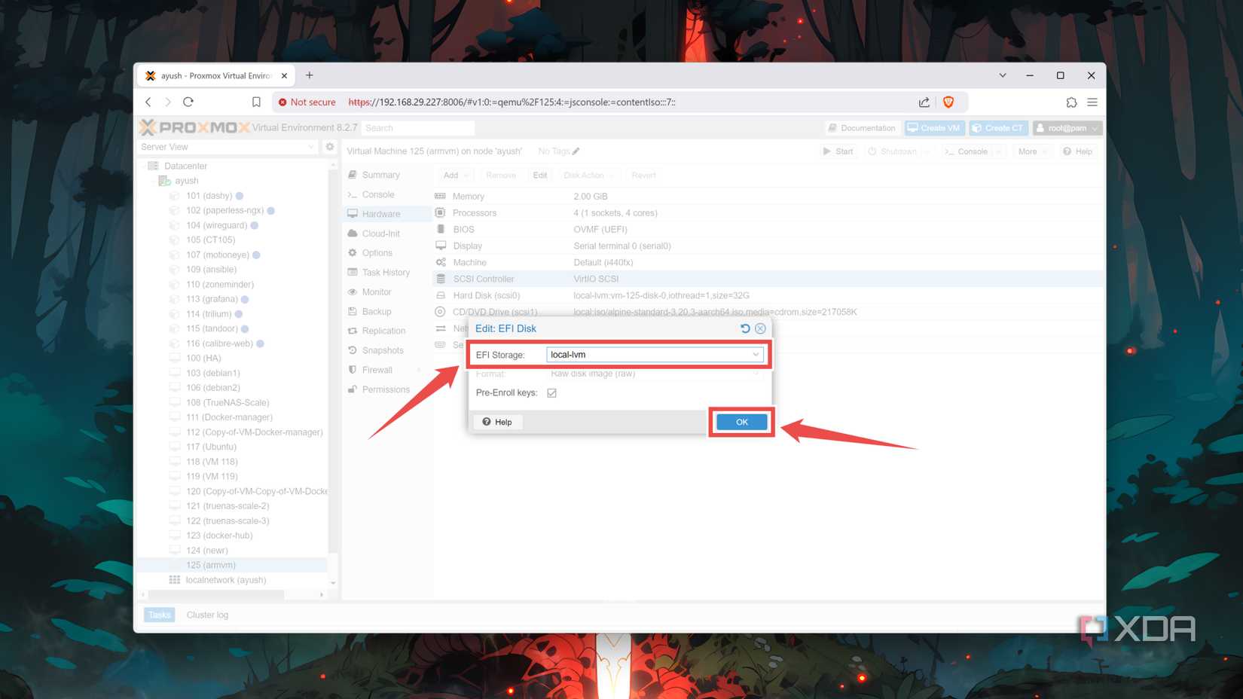
Task: Open the Backup tab
Action: (377, 312)
